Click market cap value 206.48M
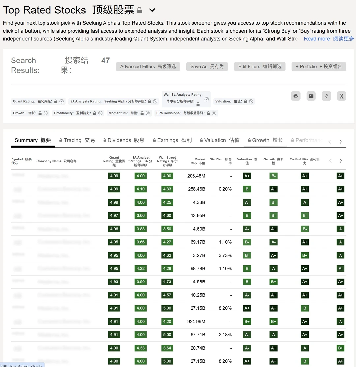Screen dimensions: 356x367 pos(196,176)
